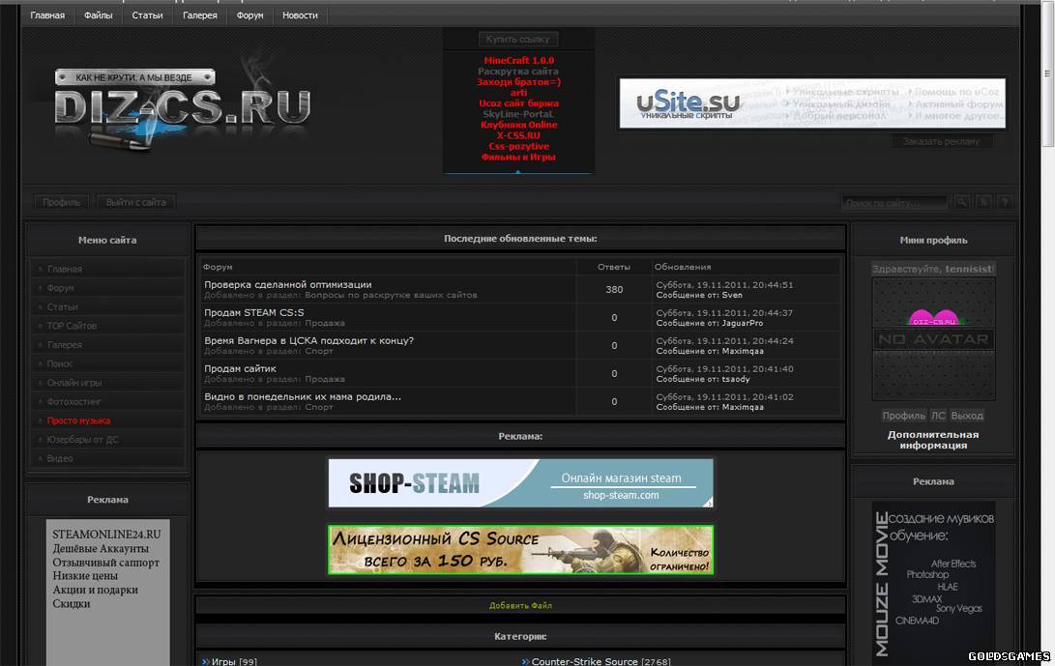Click the RSS feed icon beside search
The image size is (1055, 666).
coord(983,202)
